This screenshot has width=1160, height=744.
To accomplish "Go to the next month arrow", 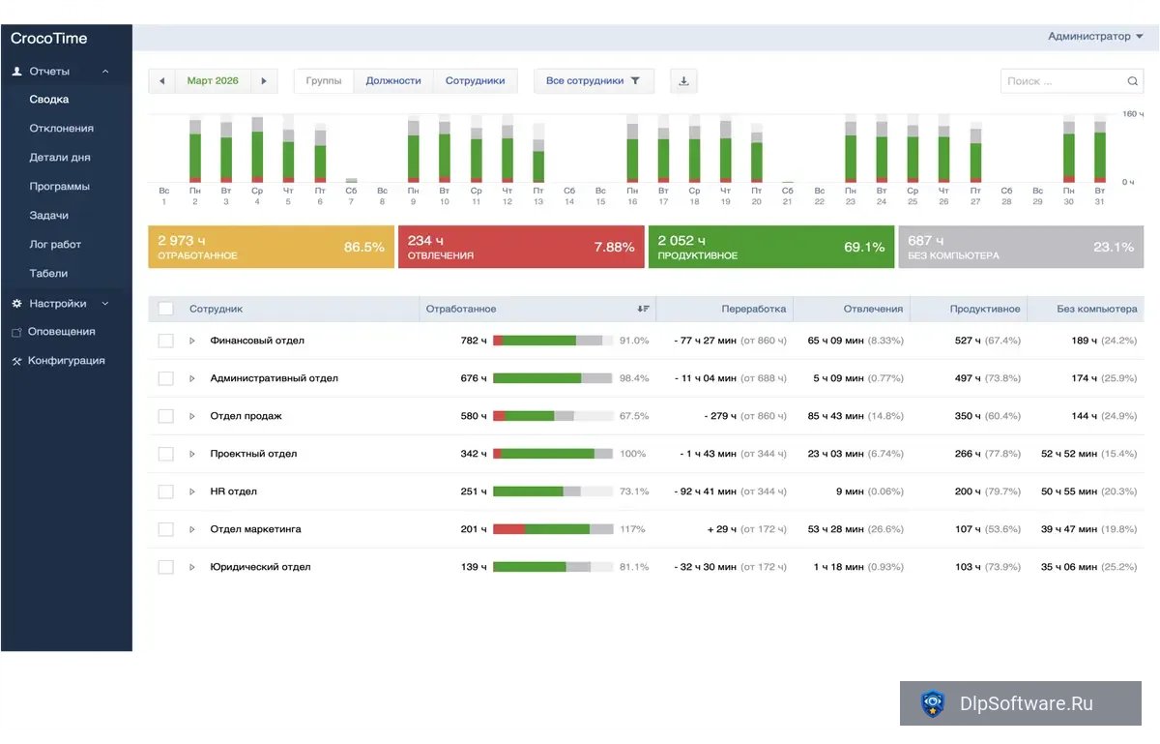I will (264, 81).
